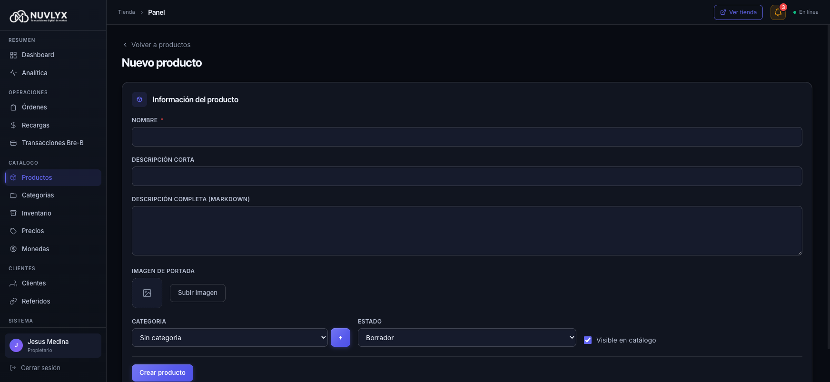Viewport: 830px width, 382px height.
Task: Uncheck Visible en catálogo checkbox
Action: [x=588, y=340]
